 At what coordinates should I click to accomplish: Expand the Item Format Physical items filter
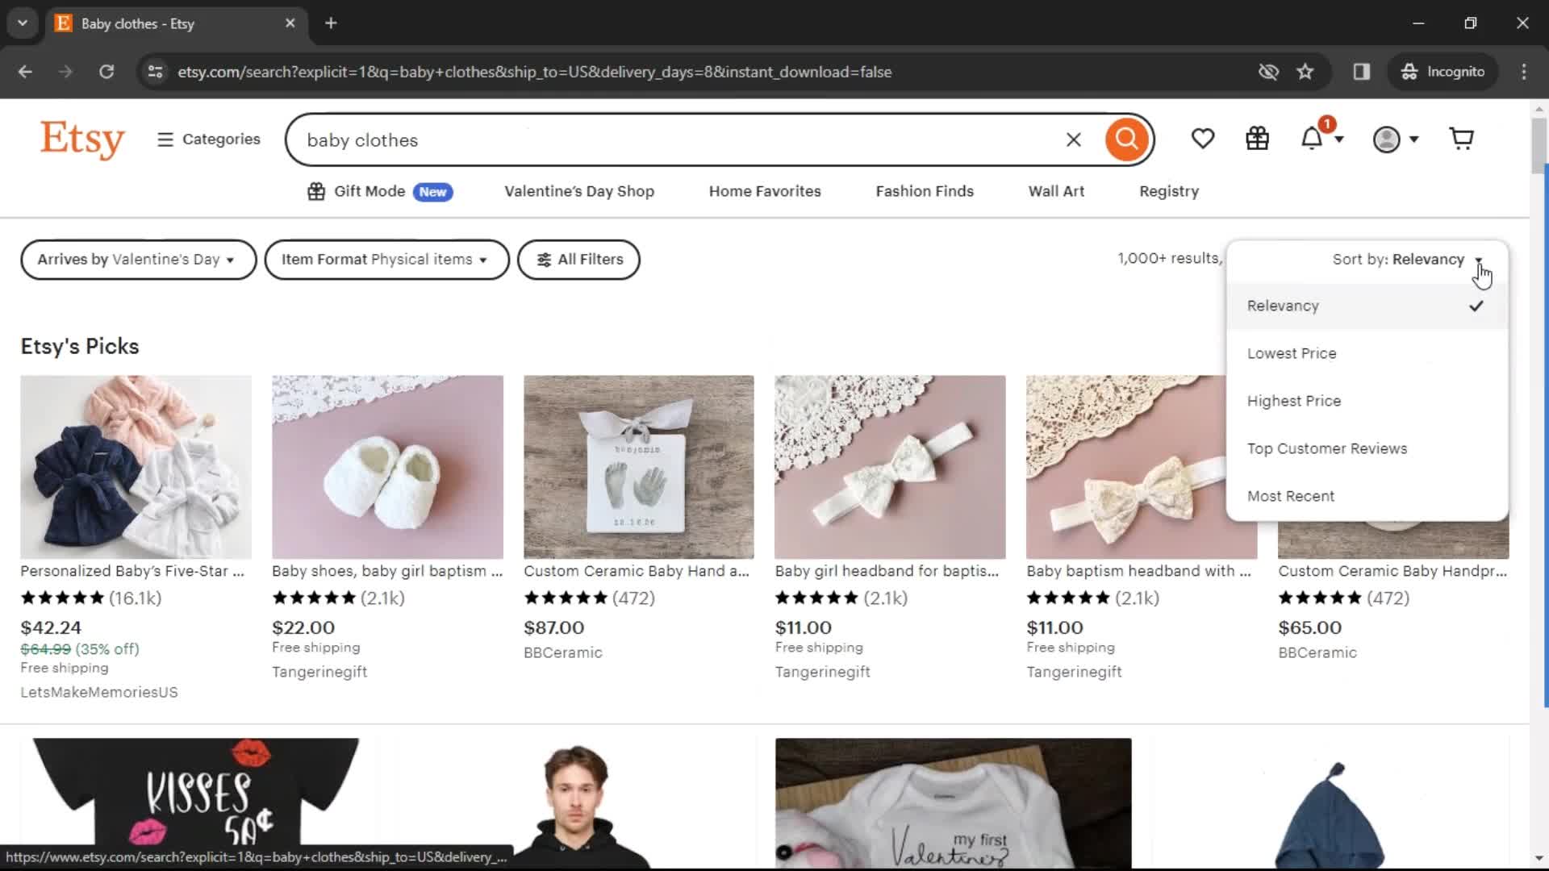(x=385, y=258)
